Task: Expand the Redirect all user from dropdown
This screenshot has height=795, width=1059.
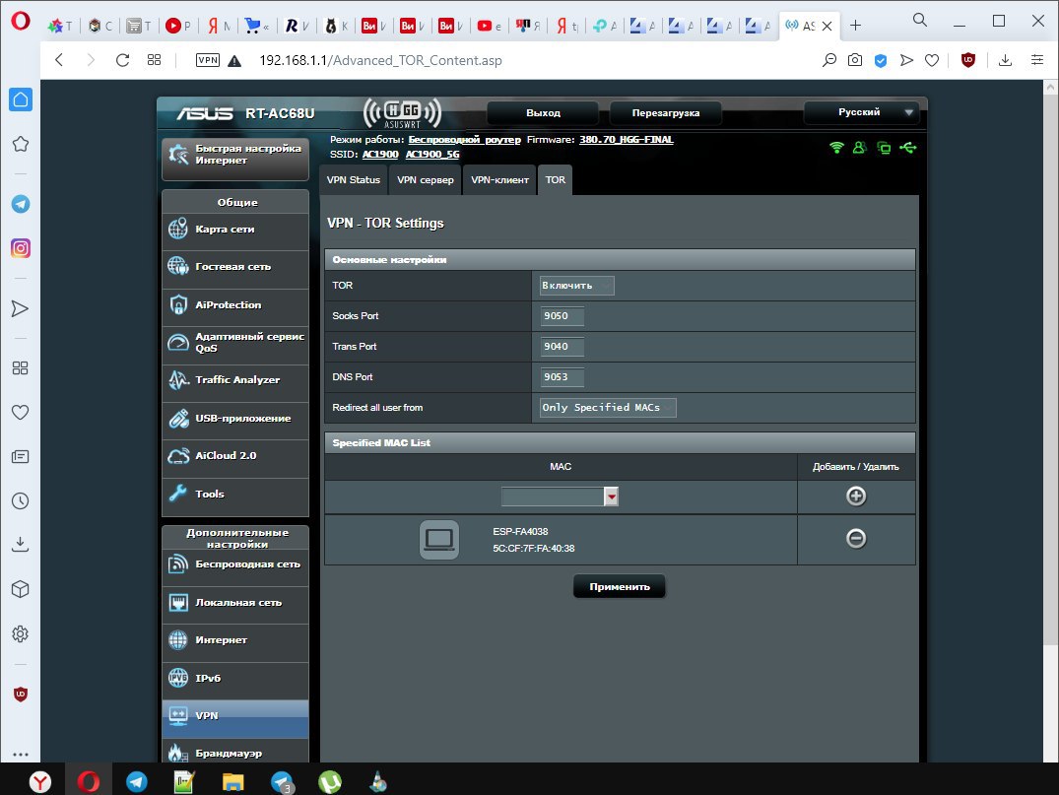Action: pyautogui.click(x=608, y=408)
